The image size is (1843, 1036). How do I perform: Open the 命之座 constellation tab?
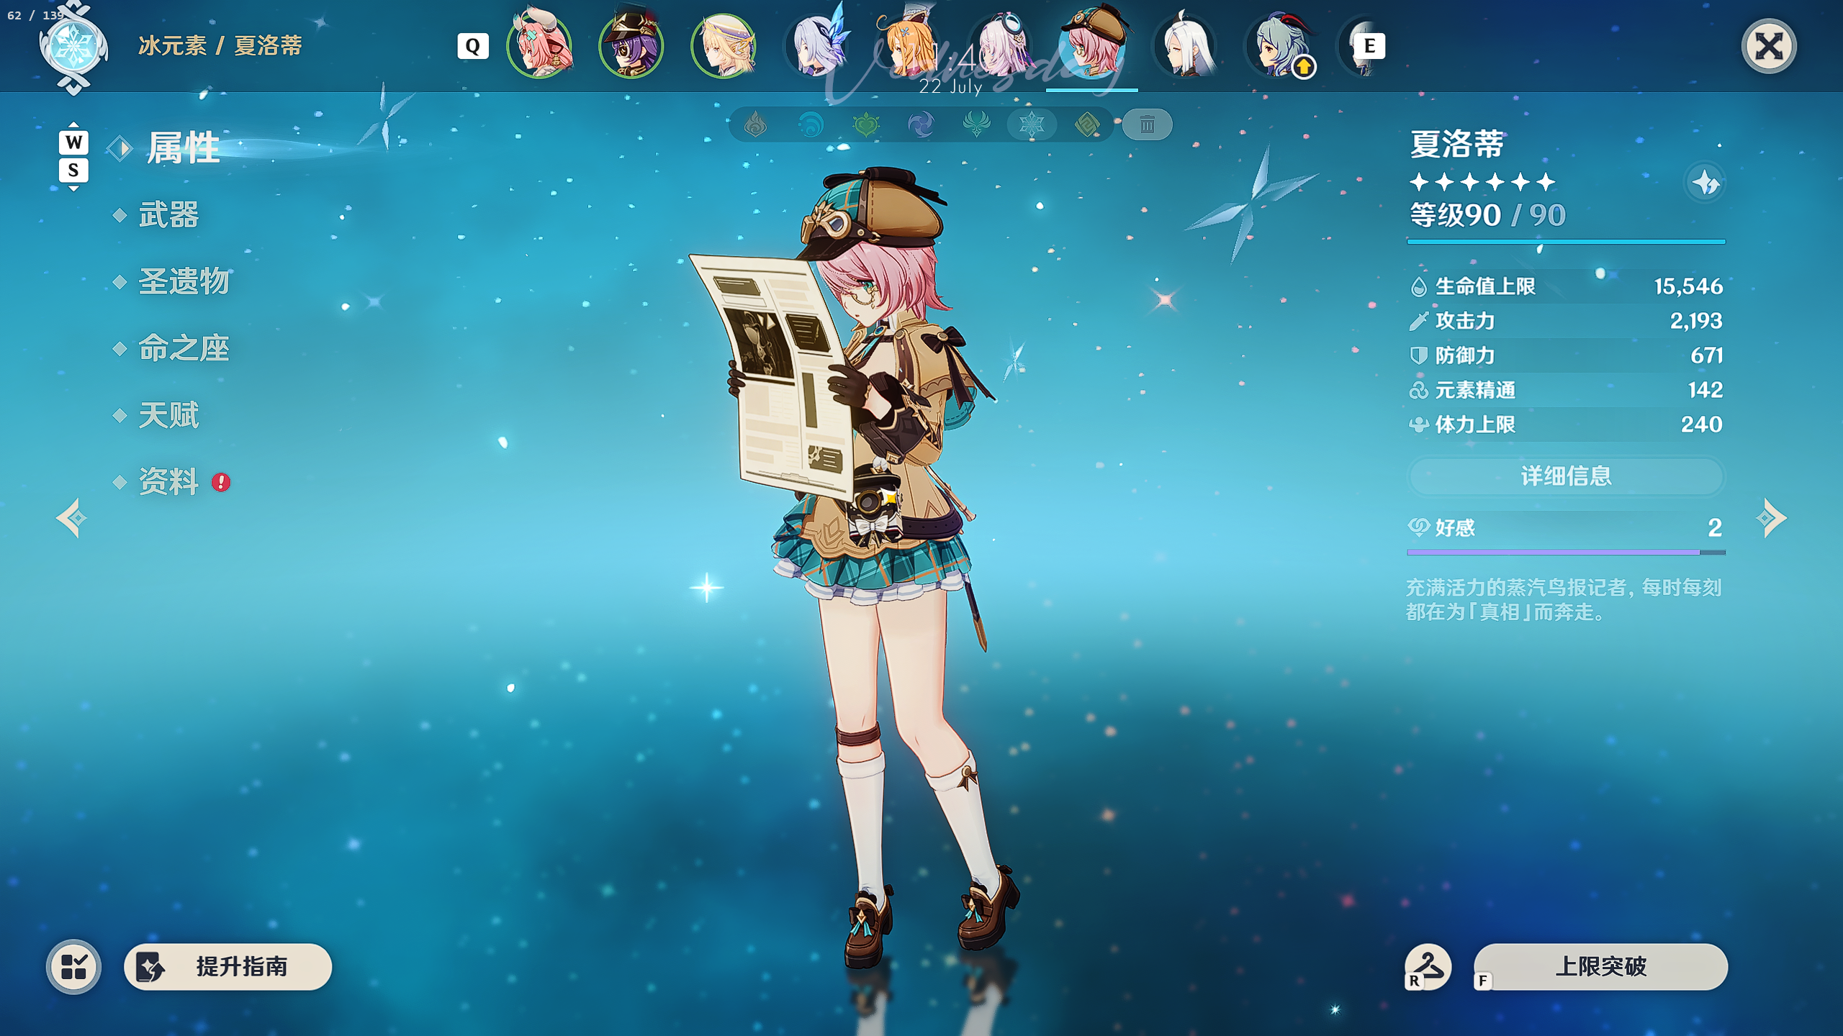(183, 348)
